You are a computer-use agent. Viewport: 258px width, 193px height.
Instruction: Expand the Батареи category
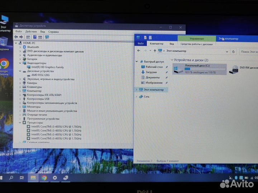20,59
